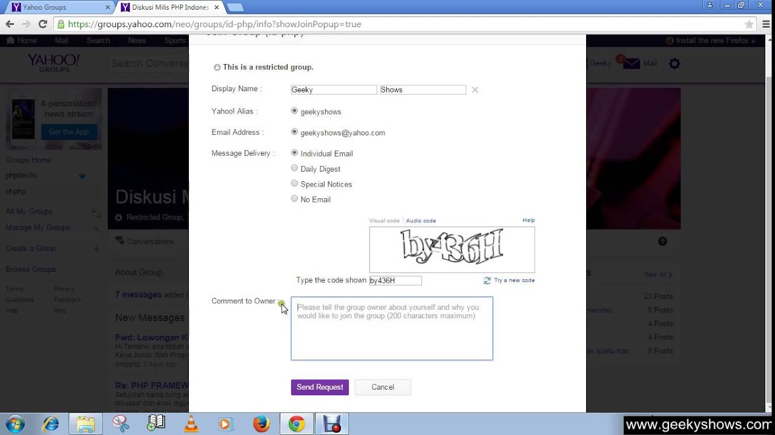This screenshot has width=775, height=435.
Task: Clear display name with X icon
Action: tap(475, 90)
